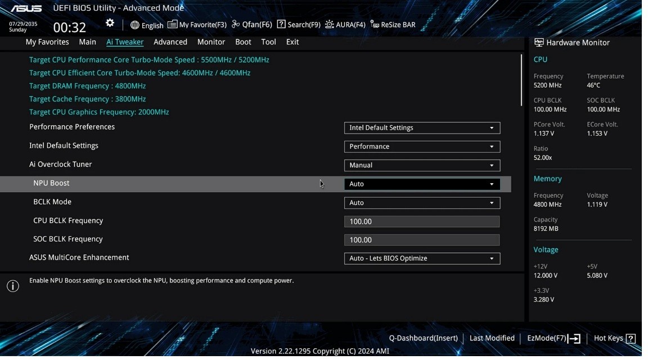Click the ASUS MultiCore Enhancement label
The height and width of the screenshot is (364, 648).
(x=79, y=257)
